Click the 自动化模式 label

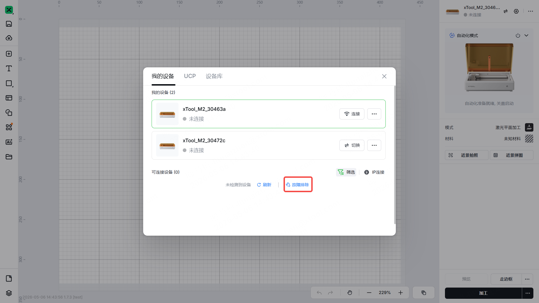(x=467, y=36)
